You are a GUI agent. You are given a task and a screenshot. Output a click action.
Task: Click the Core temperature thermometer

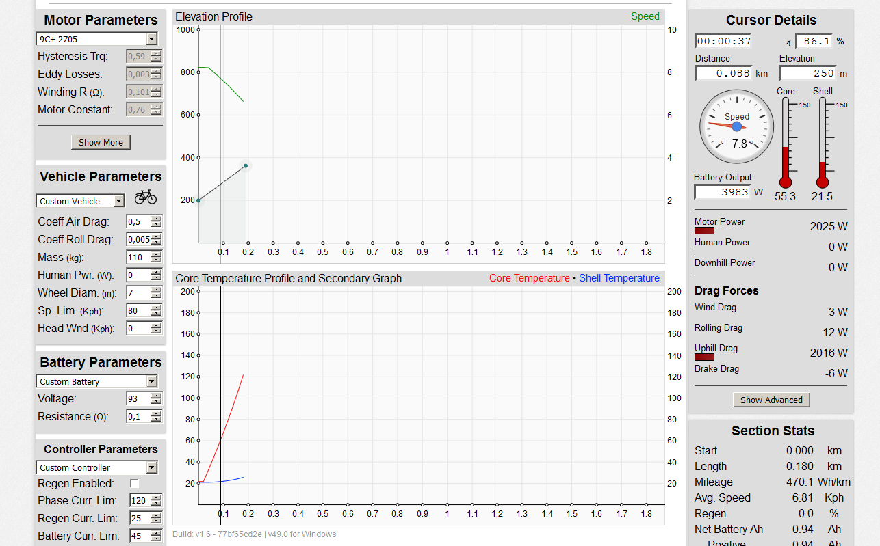[x=786, y=143]
